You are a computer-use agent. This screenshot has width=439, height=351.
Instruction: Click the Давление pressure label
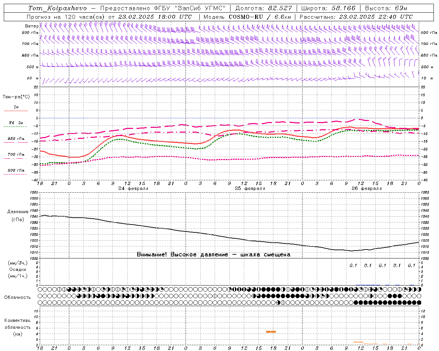coord(18,212)
